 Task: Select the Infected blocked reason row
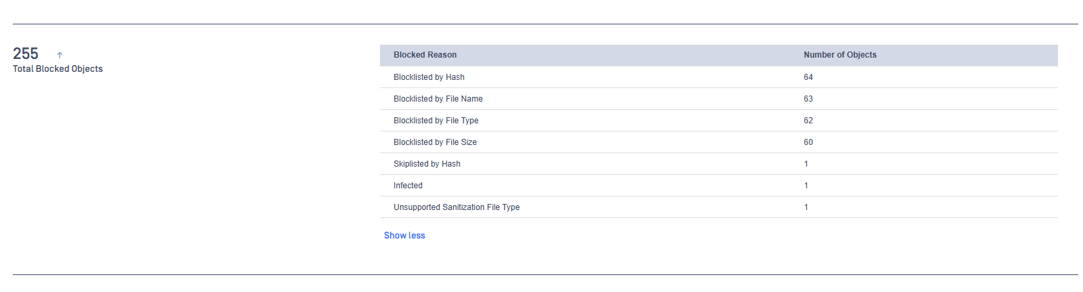[719, 186]
